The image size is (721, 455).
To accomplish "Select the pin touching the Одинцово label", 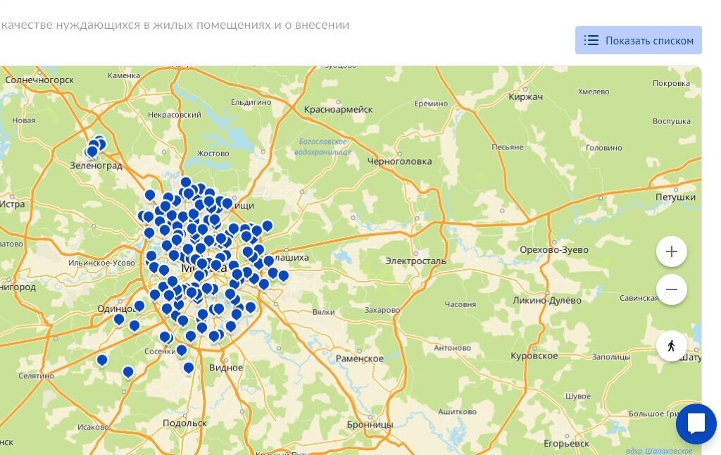I will pos(139,306).
